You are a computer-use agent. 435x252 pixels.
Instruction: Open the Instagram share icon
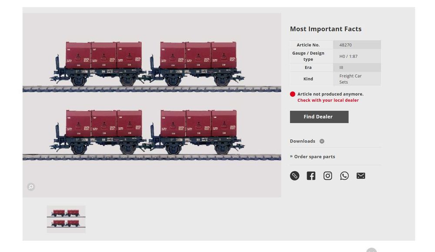coord(328,176)
